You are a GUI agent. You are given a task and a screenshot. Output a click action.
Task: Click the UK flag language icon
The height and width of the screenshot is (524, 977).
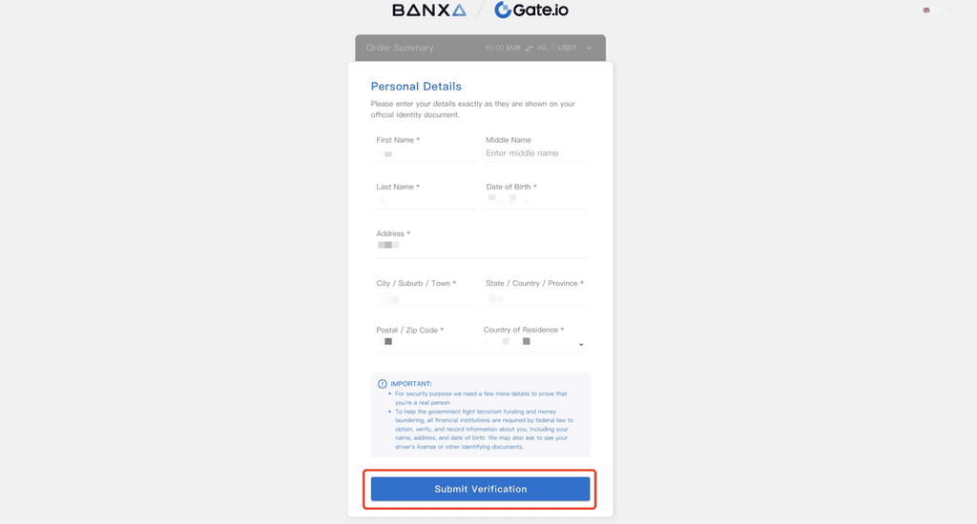pos(926,10)
